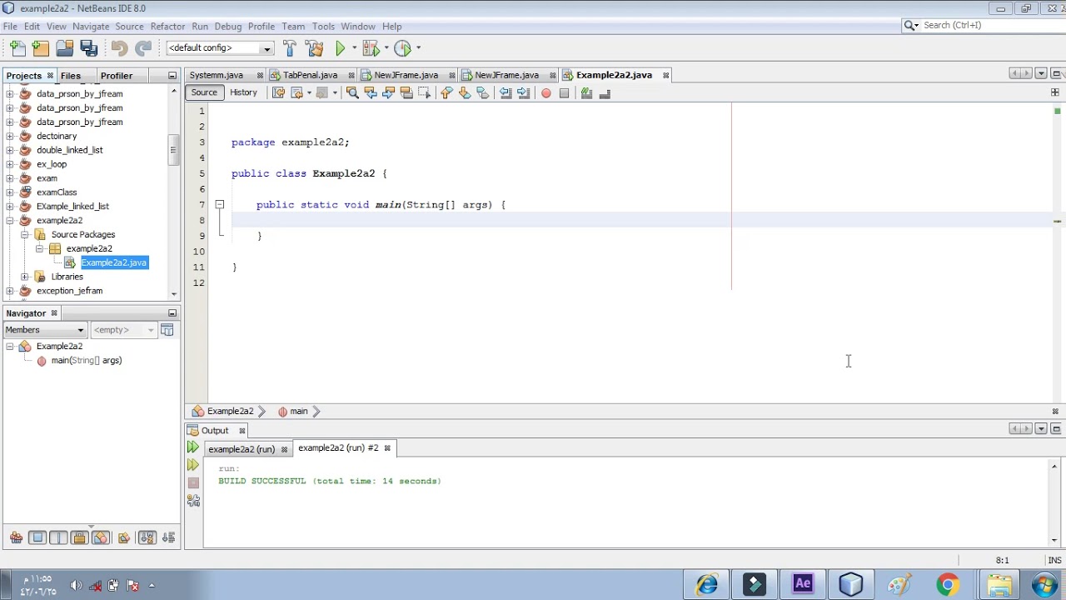Toggle Show Inherited Members in Navigator
The height and width of the screenshot is (600, 1066).
[x=16, y=537]
